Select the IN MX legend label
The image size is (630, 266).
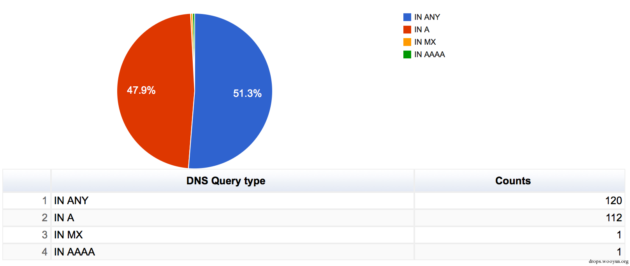click(x=425, y=42)
